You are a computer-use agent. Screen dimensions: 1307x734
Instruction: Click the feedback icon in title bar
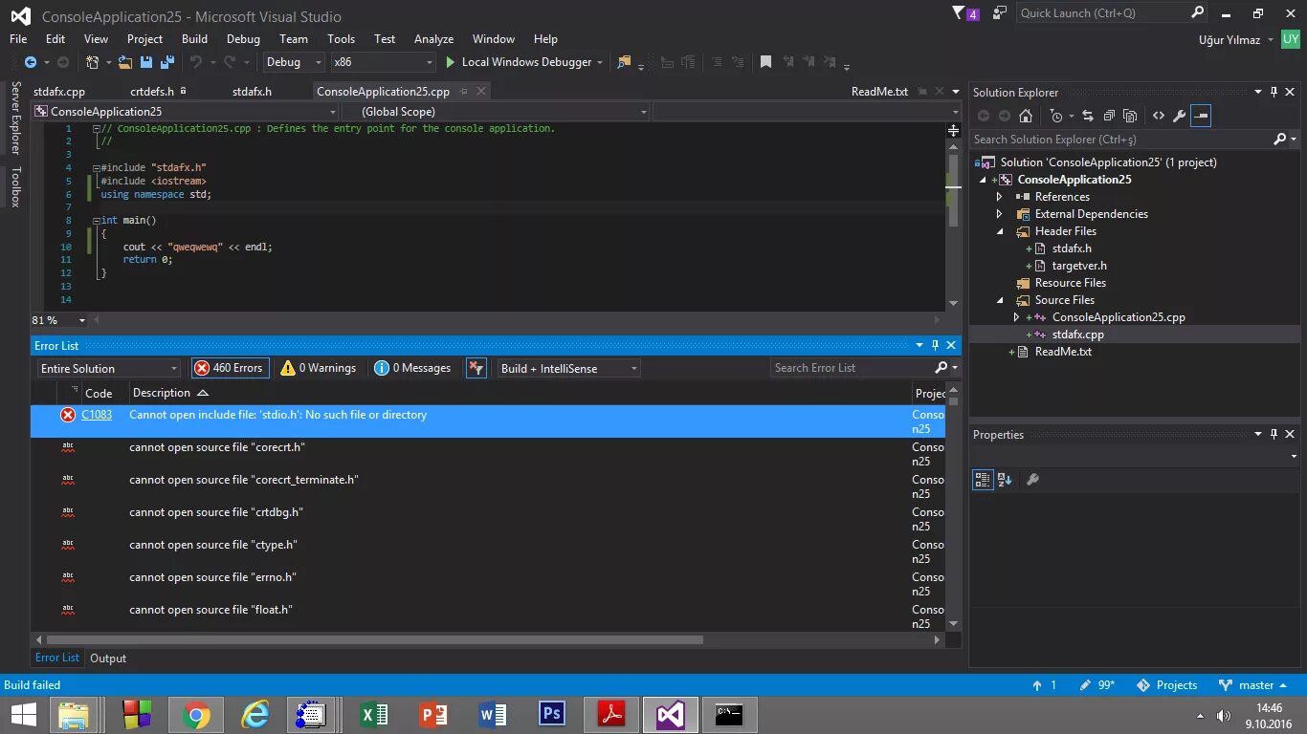pos(1000,13)
